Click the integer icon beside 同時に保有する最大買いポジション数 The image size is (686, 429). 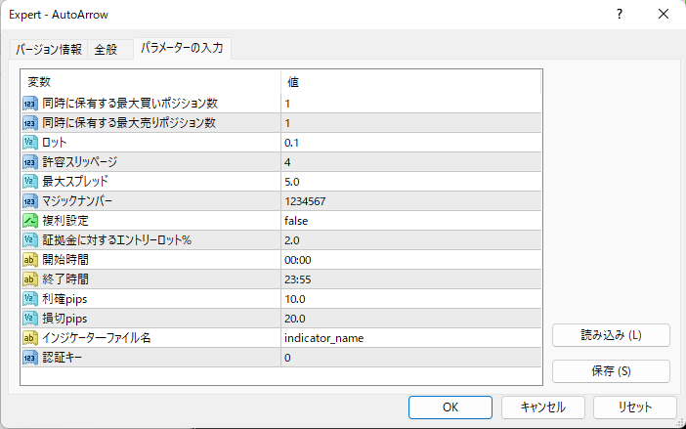tap(30, 104)
